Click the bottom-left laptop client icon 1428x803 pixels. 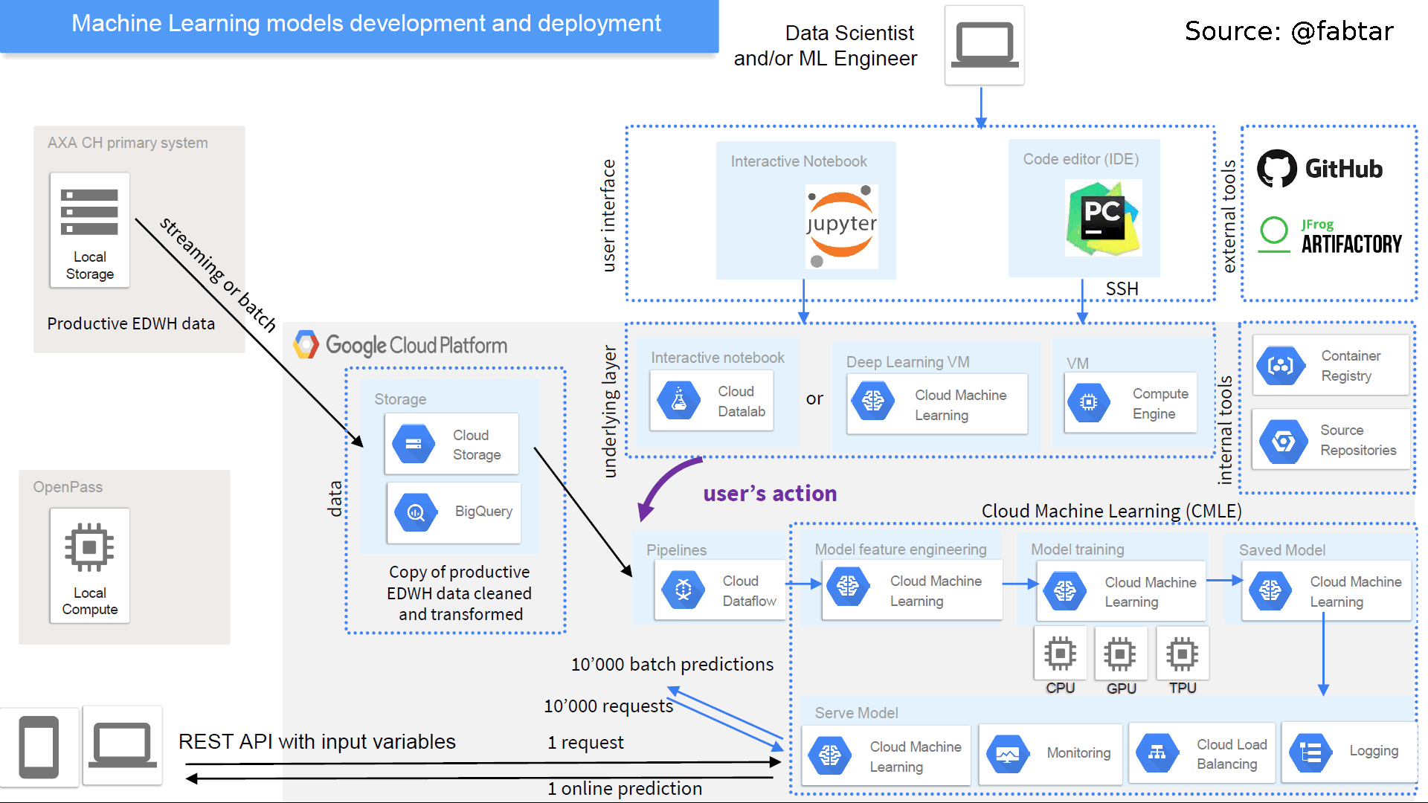[123, 746]
